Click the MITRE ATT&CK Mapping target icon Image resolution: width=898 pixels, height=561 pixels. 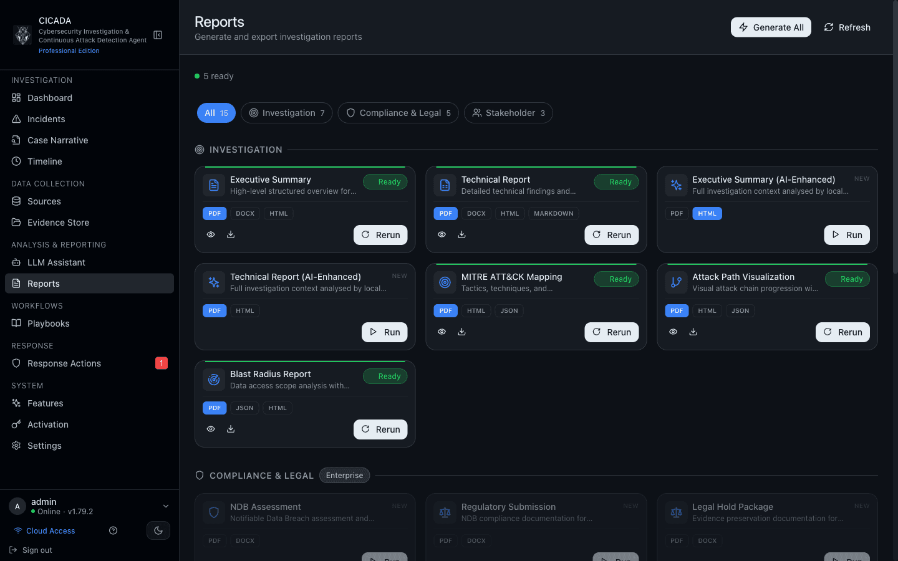click(x=445, y=282)
